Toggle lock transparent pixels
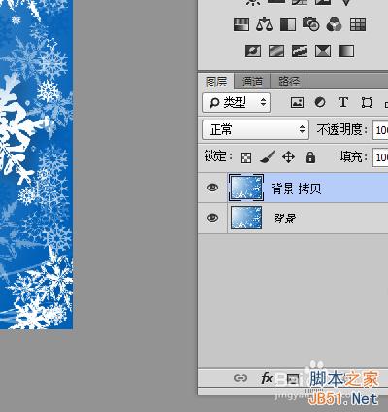The width and height of the screenshot is (388, 412). pos(245,157)
